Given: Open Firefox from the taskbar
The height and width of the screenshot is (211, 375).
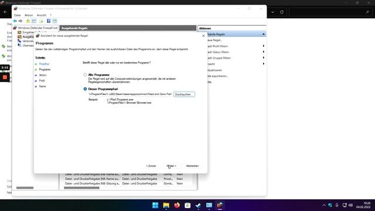Looking at the screenshot, I should (x=177, y=205).
